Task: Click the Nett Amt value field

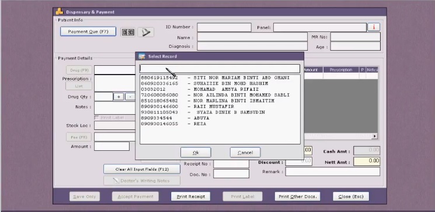Action: [367, 161]
